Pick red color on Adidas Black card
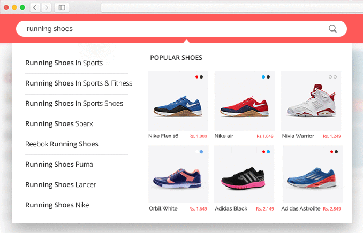 pos(263,152)
